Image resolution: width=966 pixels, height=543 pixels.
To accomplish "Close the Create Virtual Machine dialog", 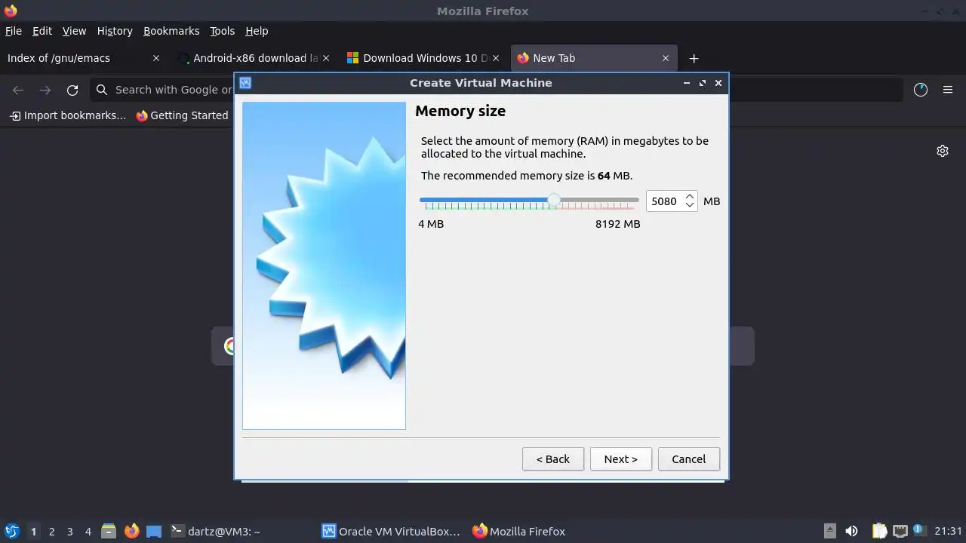I will point(718,83).
